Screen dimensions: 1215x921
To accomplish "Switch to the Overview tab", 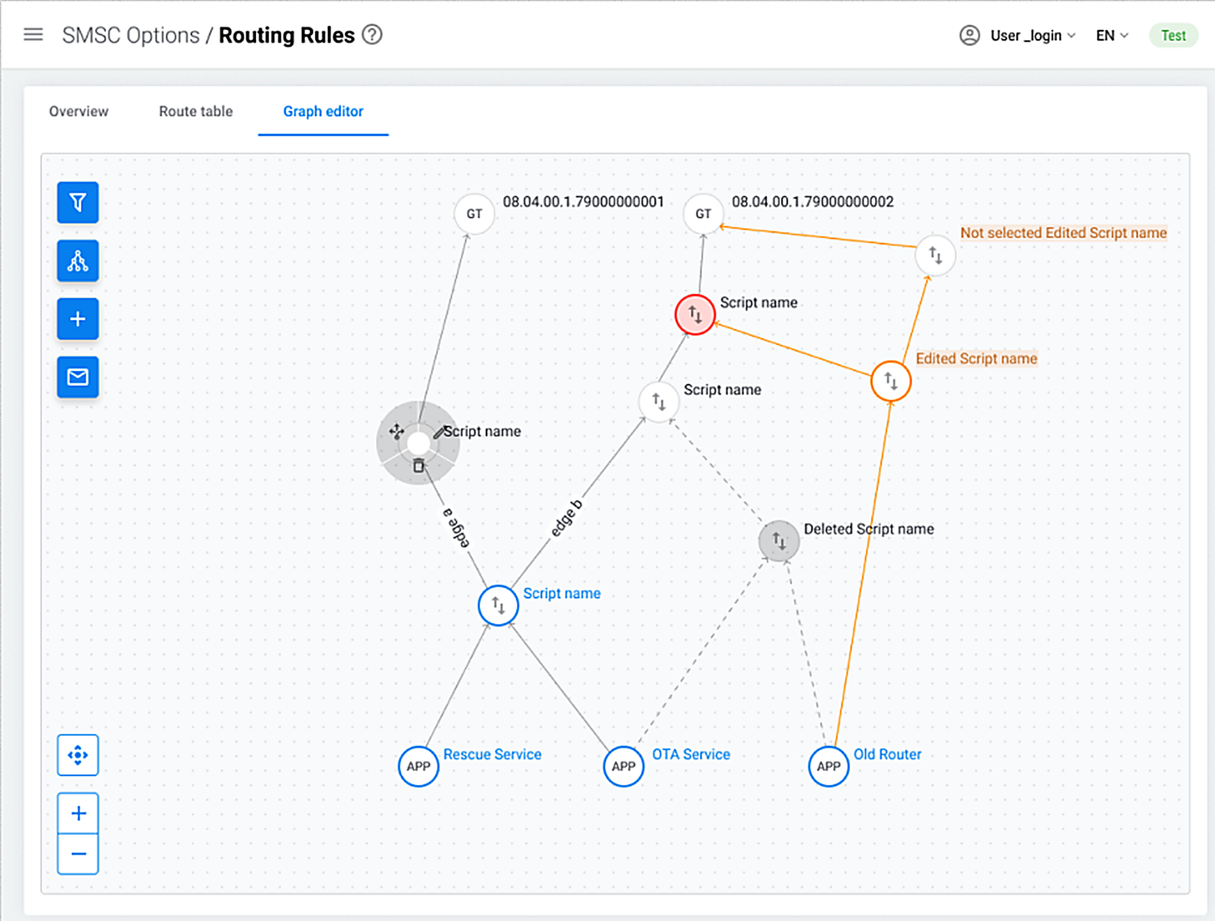I will tap(79, 111).
